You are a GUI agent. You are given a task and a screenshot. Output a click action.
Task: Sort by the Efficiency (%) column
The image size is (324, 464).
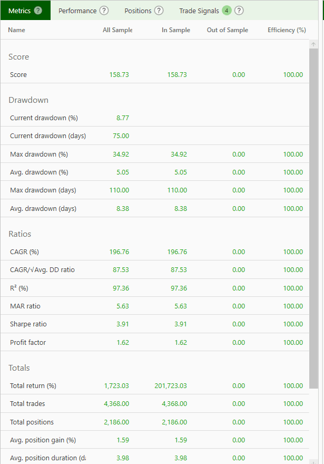point(287,30)
